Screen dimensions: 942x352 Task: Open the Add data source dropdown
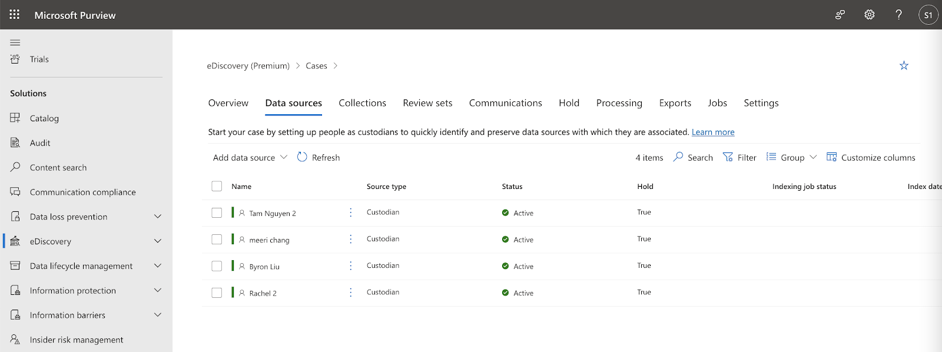coord(250,157)
